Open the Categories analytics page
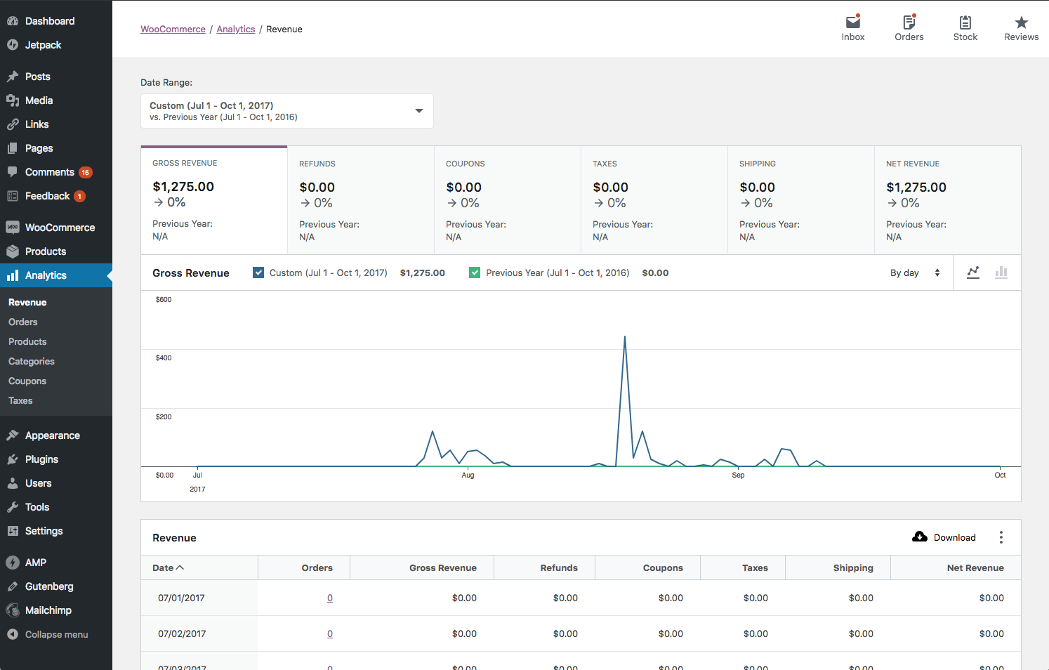The height and width of the screenshot is (670, 1049). coord(31,361)
